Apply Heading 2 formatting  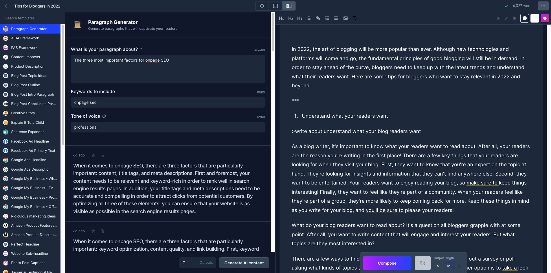(x=291, y=18)
